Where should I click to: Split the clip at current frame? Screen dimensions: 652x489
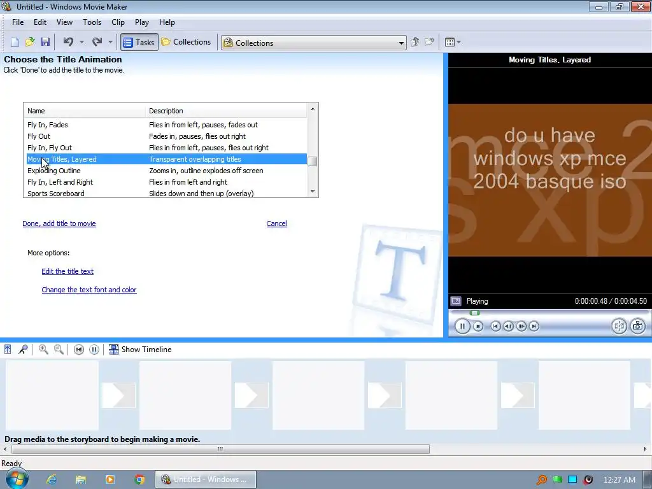[x=619, y=327]
